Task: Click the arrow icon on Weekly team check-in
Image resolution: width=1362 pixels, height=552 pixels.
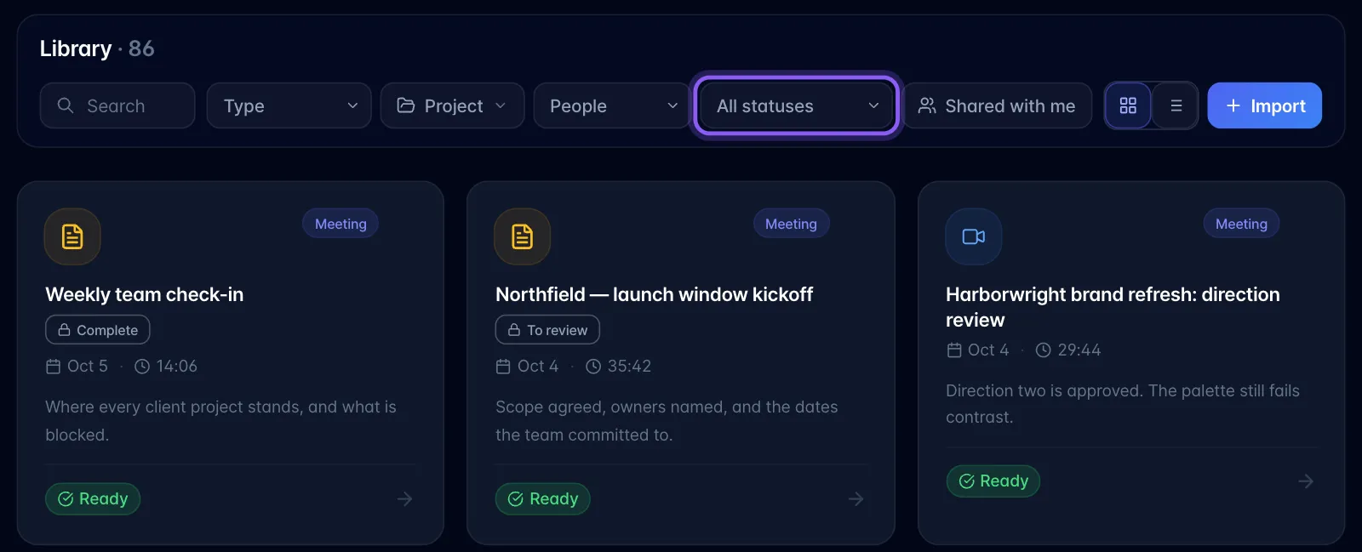Action: click(x=405, y=498)
